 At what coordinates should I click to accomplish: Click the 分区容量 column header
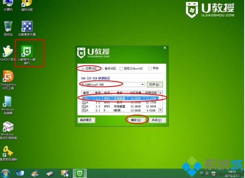(x=136, y=93)
